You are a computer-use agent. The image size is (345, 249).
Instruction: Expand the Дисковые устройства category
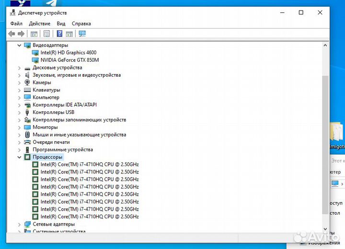coord(20,68)
